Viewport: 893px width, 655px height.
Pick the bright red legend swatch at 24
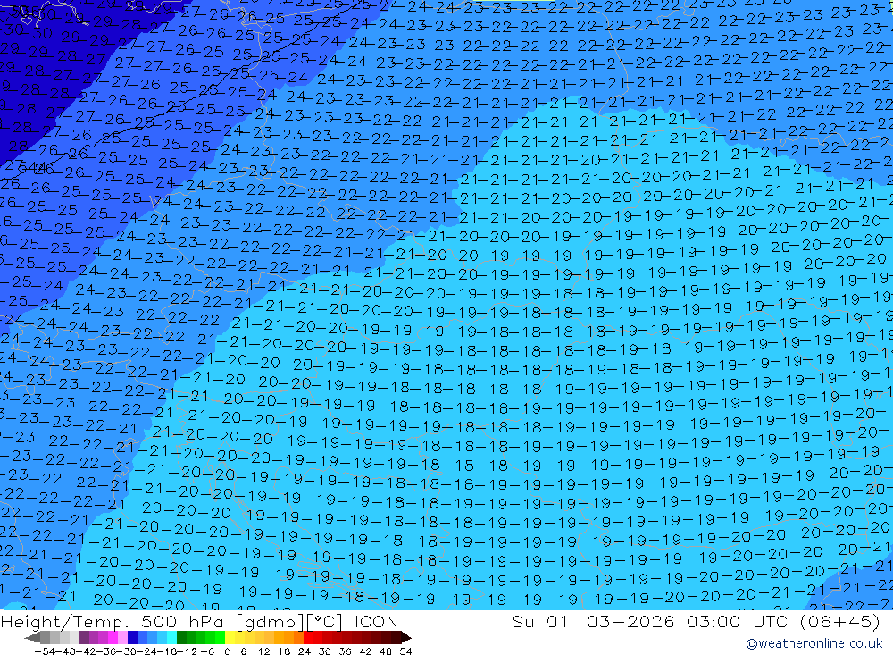(x=309, y=637)
